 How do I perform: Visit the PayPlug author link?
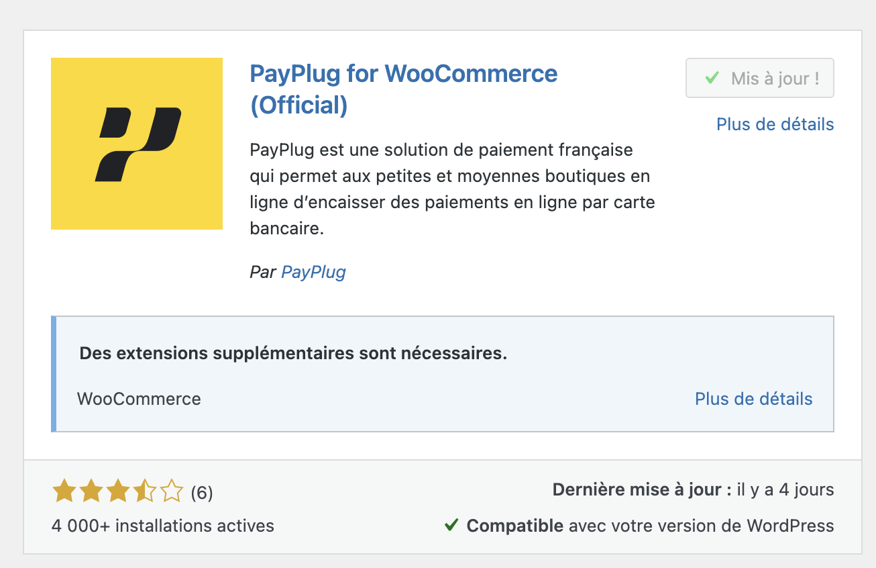[x=313, y=272]
